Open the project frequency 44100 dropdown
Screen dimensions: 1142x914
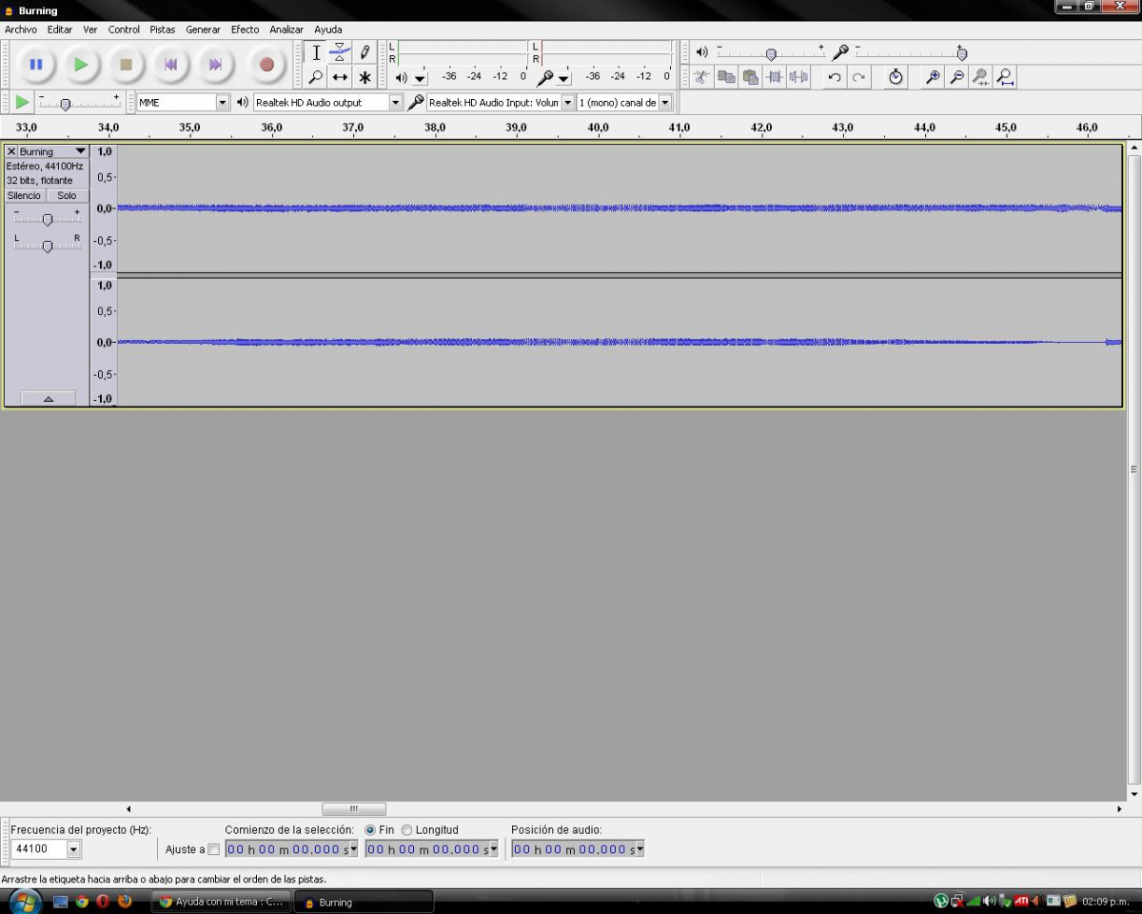click(73, 849)
